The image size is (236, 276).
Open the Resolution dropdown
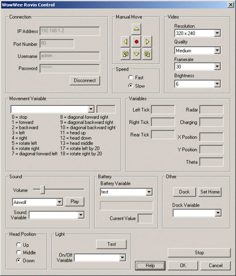(x=217, y=33)
